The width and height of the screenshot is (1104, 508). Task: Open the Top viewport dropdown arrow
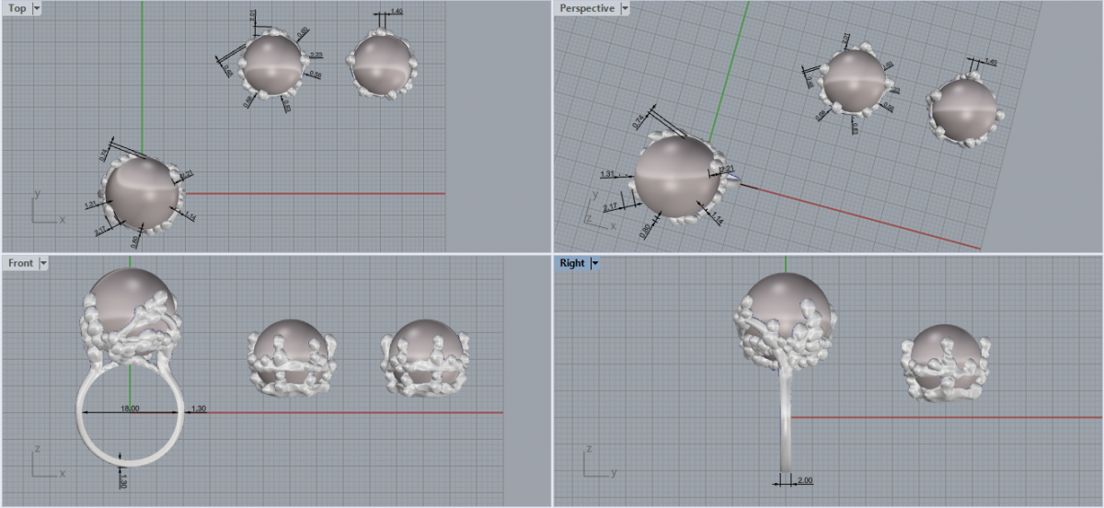click(x=37, y=8)
